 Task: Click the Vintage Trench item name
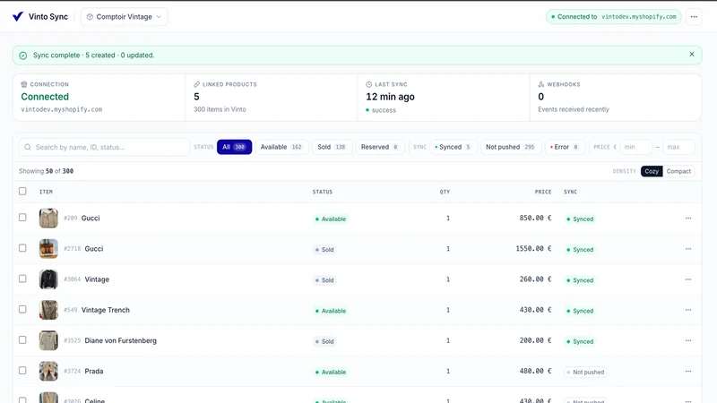tap(106, 310)
